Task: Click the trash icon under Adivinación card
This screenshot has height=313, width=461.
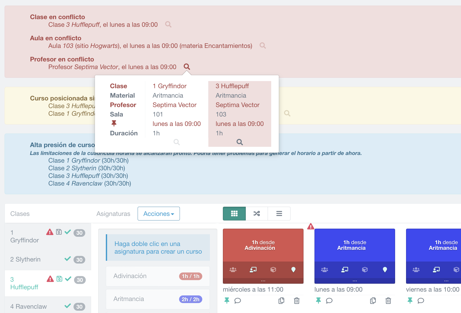Action: (297, 301)
